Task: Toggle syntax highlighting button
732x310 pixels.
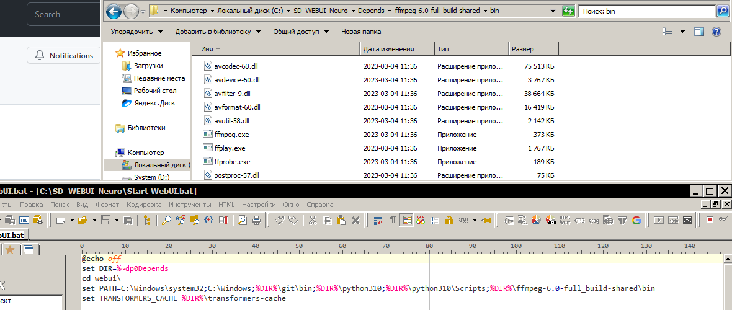Action: click(406, 220)
